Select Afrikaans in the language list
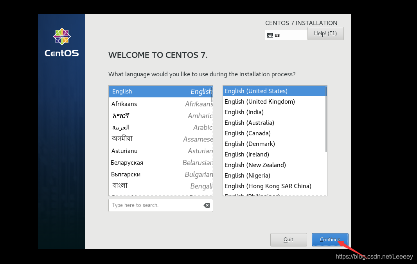417x264 pixels. point(161,104)
